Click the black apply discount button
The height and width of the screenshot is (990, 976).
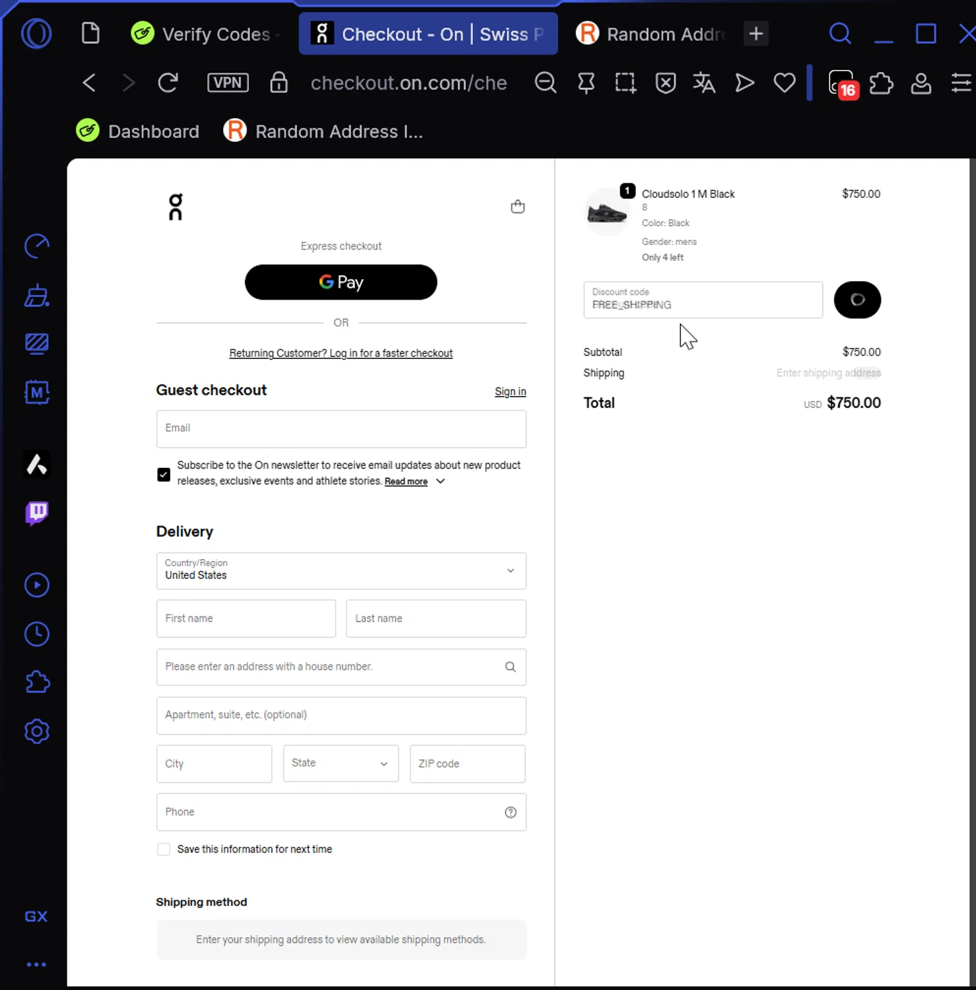(x=857, y=300)
